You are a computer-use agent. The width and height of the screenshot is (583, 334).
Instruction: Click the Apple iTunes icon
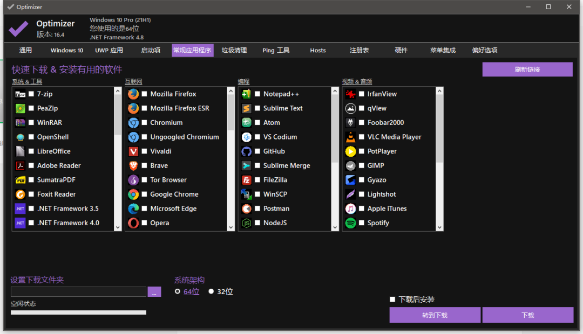(351, 208)
